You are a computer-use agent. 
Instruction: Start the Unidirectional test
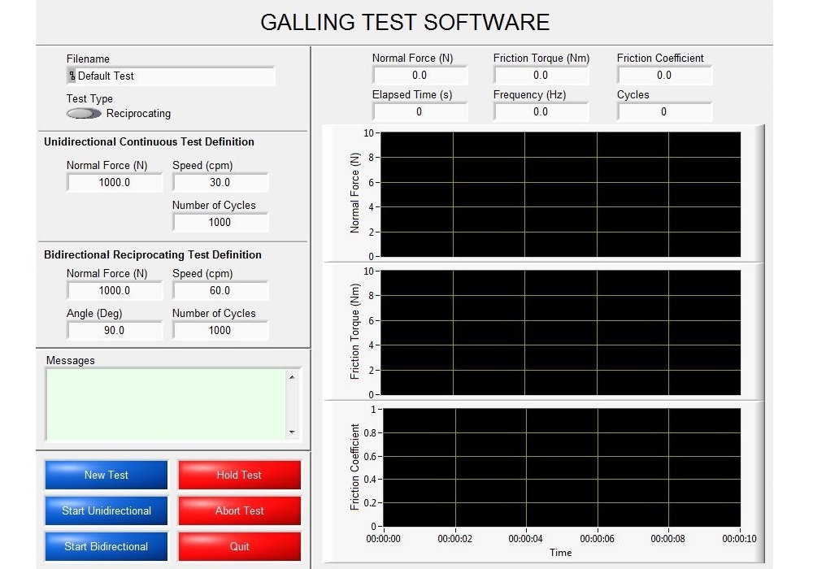pyautogui.click(x=107, y=510)
